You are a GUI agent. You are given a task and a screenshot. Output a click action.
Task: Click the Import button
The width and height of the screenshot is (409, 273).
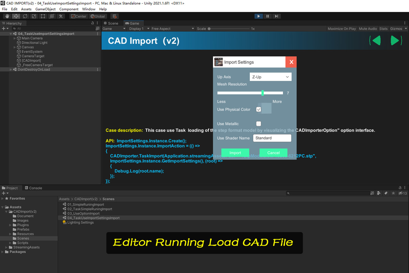tap(235, 153)
